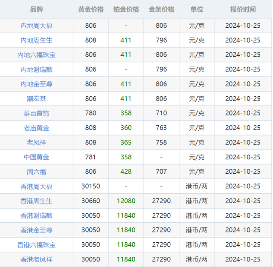Select 菜百首饰 gold bar price 710

click(x=161, y=113)
